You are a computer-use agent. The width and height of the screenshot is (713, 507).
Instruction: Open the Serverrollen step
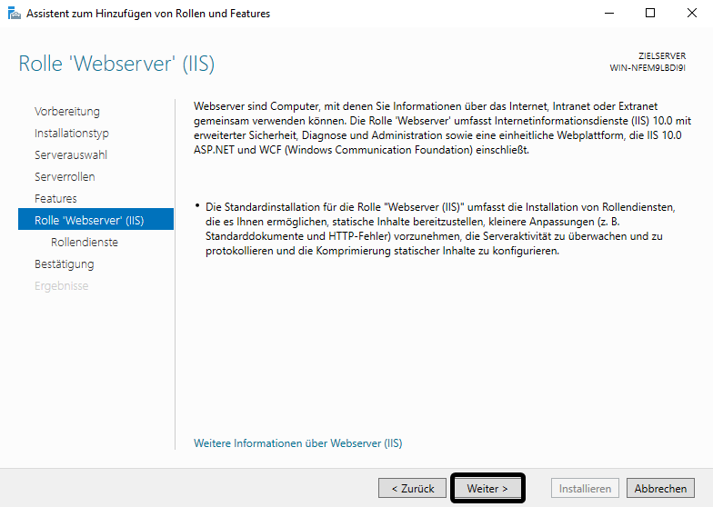pyautogui.click(x=65, y=176)
